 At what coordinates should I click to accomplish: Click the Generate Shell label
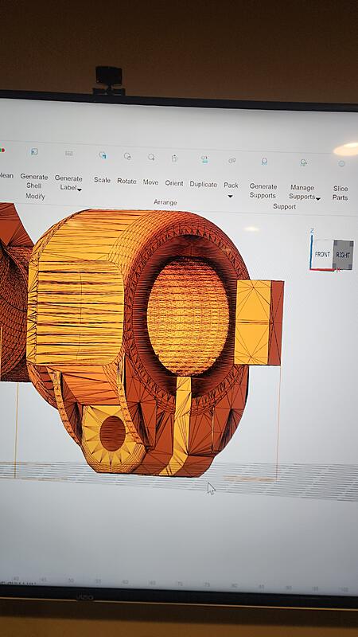(34, 181)
